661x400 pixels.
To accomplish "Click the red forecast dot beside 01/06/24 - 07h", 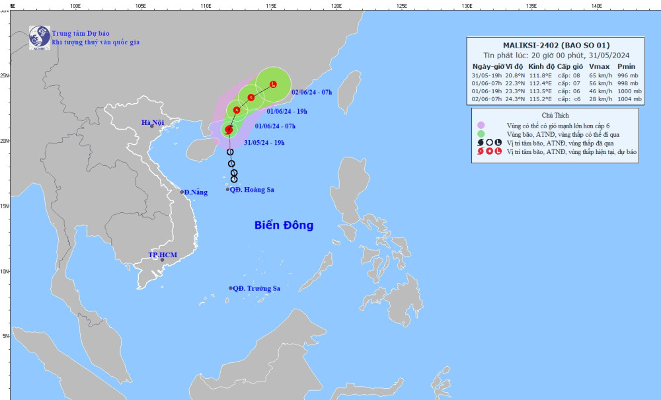I will [x=237, y=110].
